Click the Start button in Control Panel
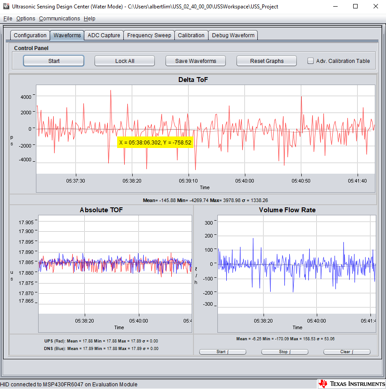 click(x=54, y=61)
